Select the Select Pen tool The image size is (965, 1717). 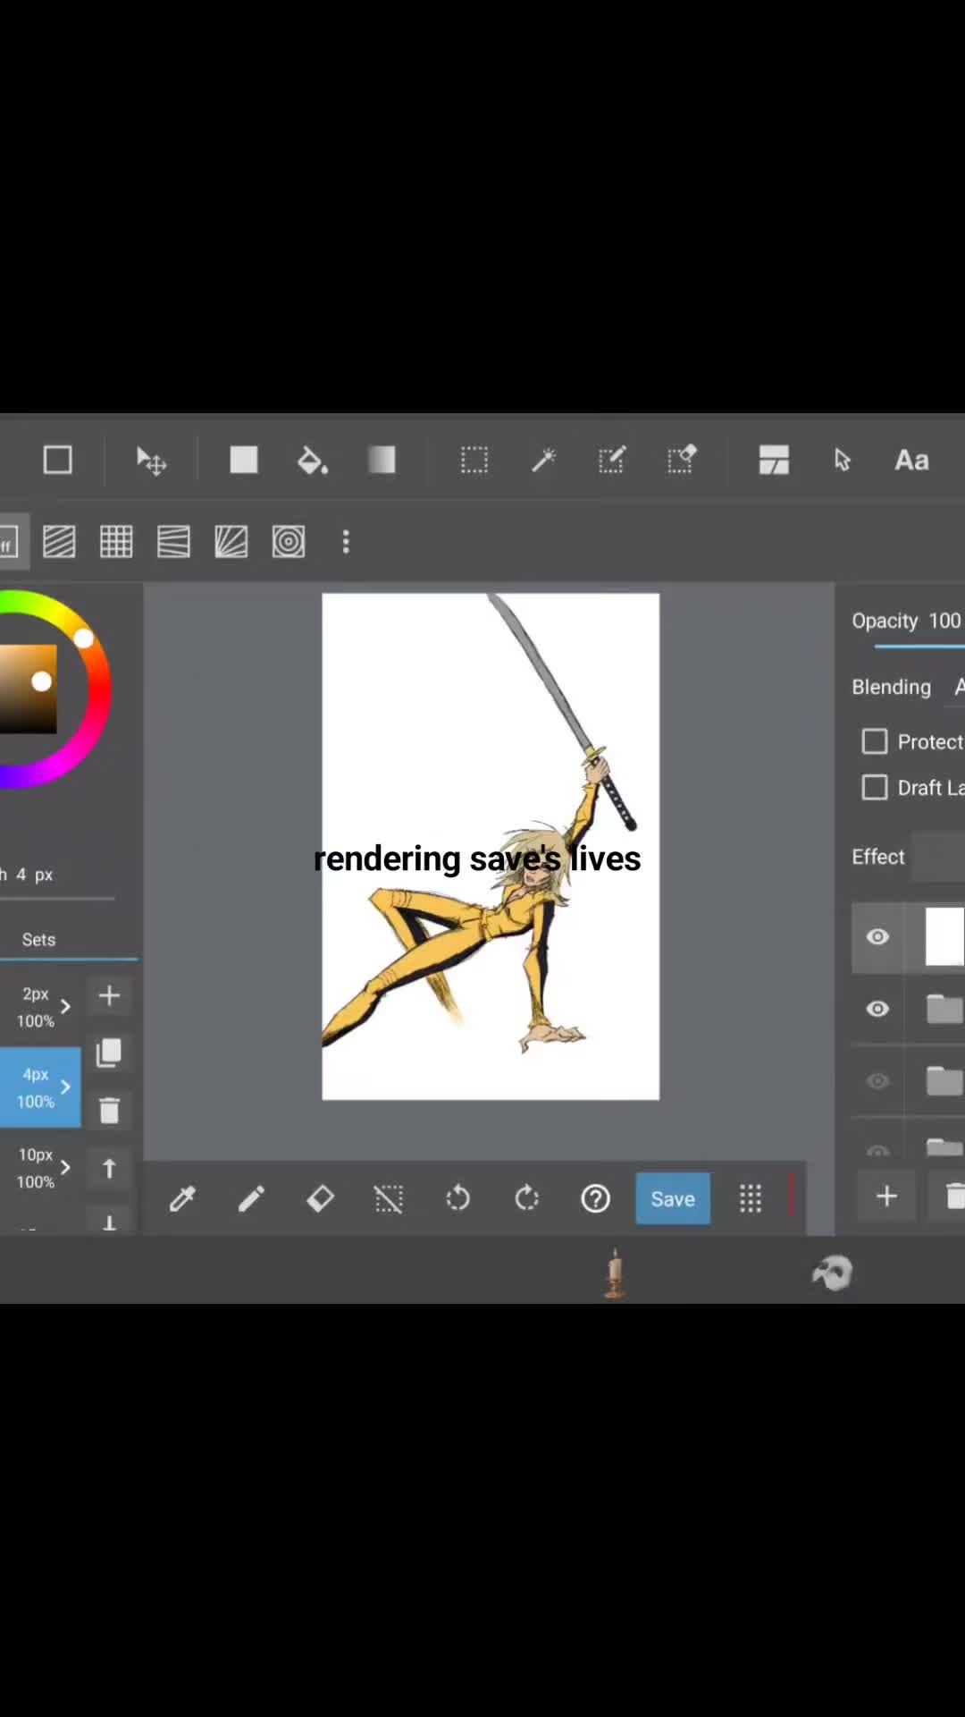pyautogui.click(x=612, y=460)
